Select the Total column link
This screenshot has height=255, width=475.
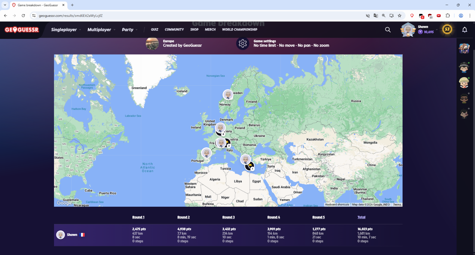361,217
